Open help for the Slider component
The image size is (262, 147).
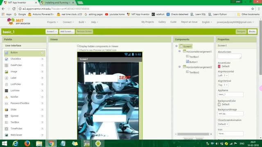click(x=42, y=110)
